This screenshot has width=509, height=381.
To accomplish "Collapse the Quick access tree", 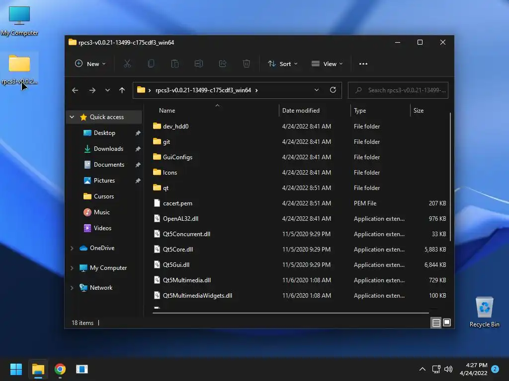I will (72, 117).
